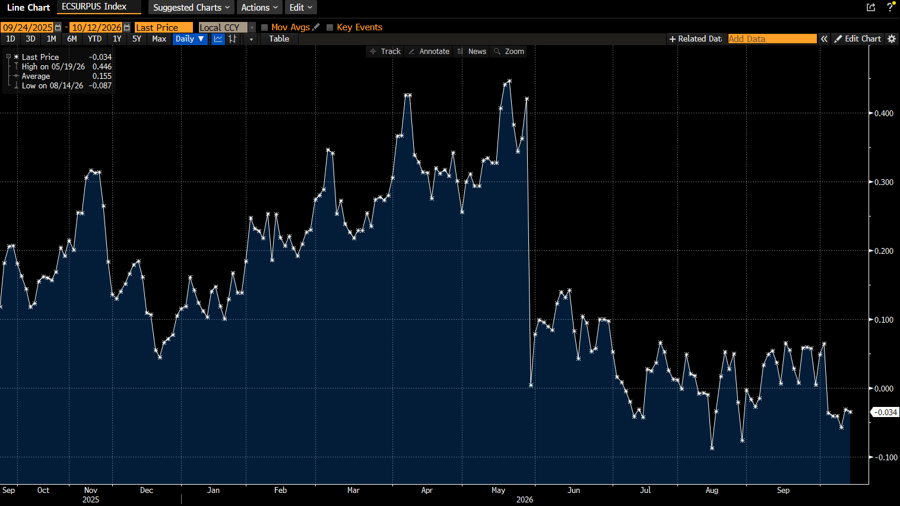
Task: Enable the Mov Avgs checkbox
Action: click(x=265, y=27)
